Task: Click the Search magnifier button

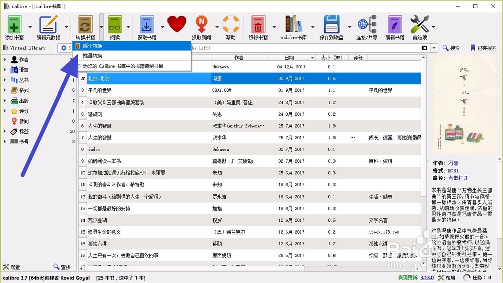Action: coord(451,48)
